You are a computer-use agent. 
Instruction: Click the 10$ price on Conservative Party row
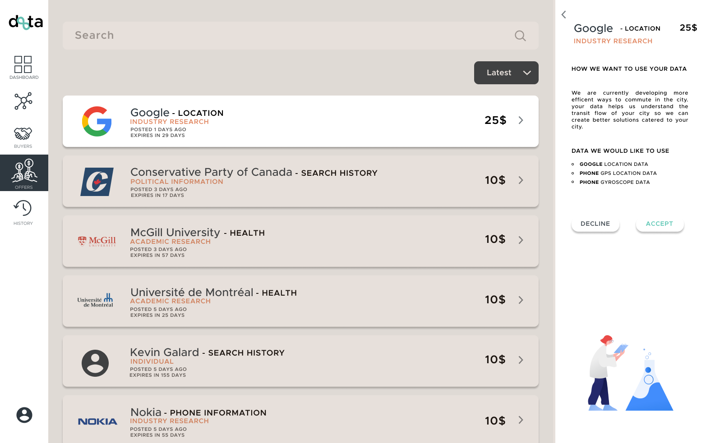pos(495,180)
